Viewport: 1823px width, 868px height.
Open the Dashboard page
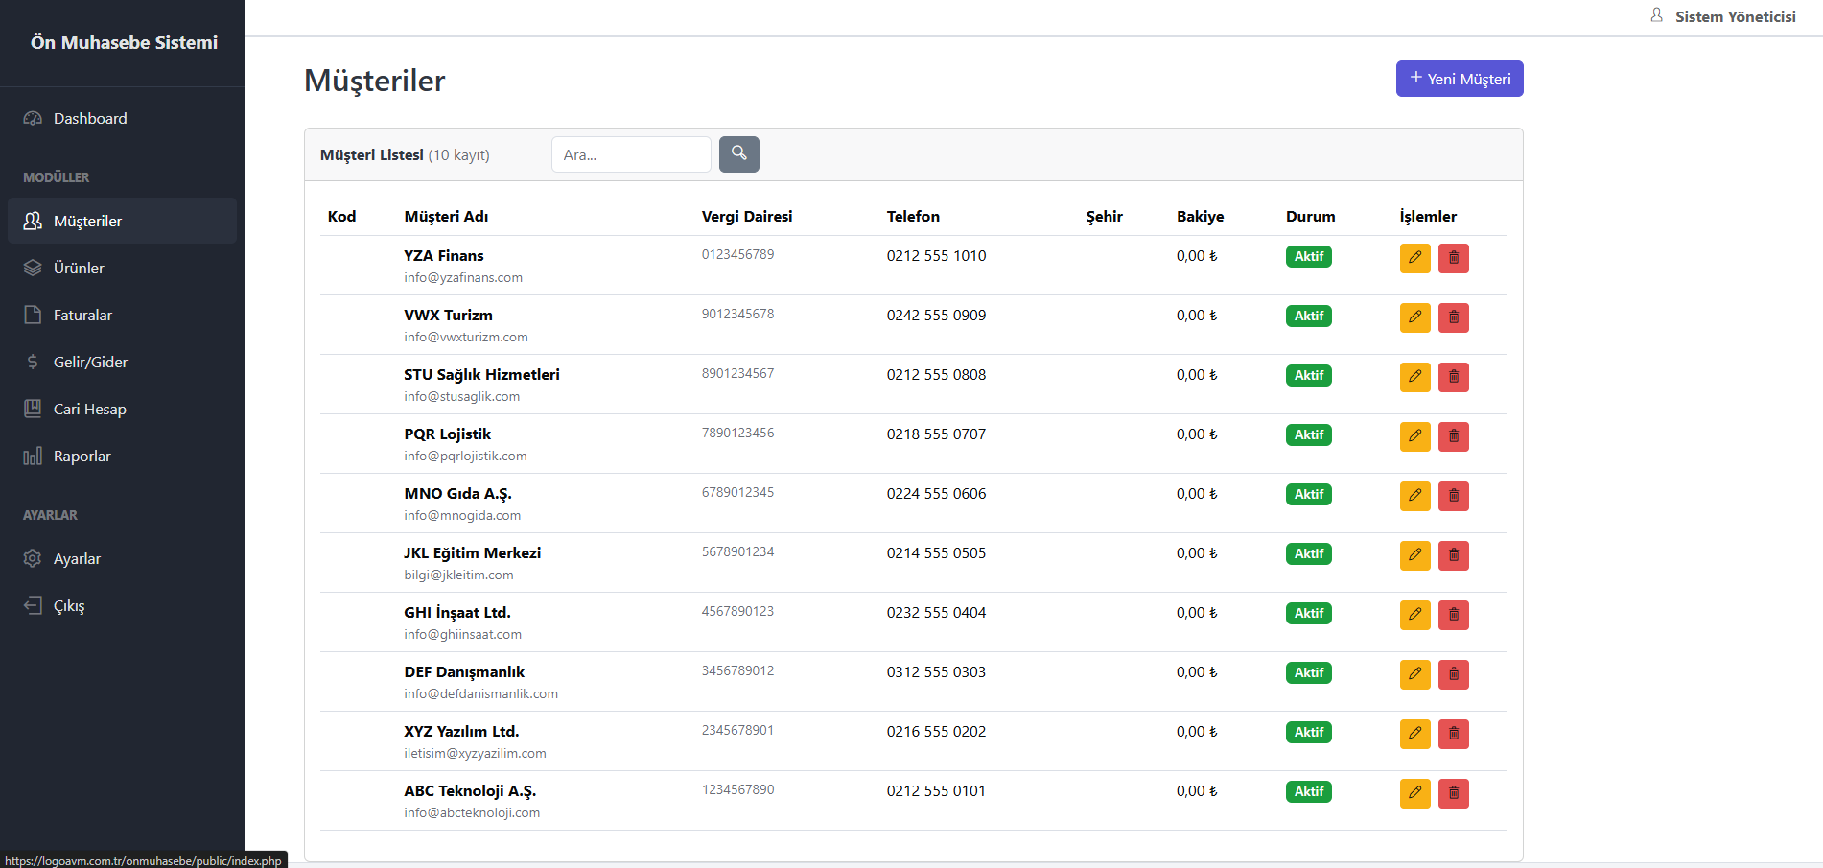click(x=123, y=118)
